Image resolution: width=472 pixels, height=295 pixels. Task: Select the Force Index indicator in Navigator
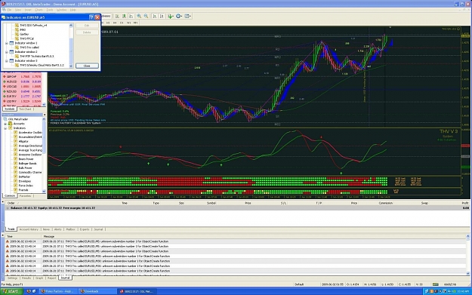point(26,186)
